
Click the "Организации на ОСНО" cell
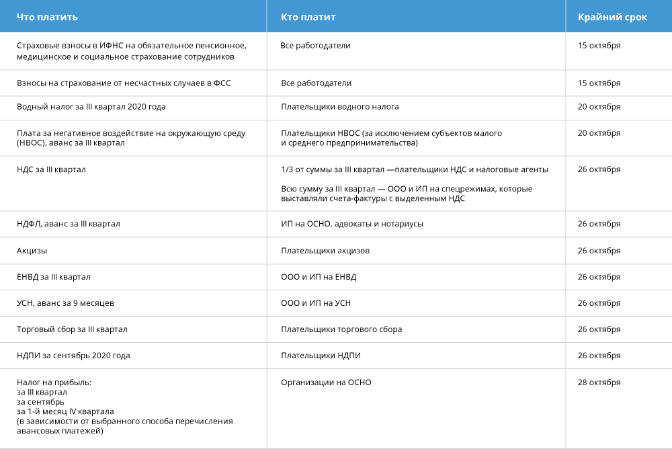click(326, 382)
